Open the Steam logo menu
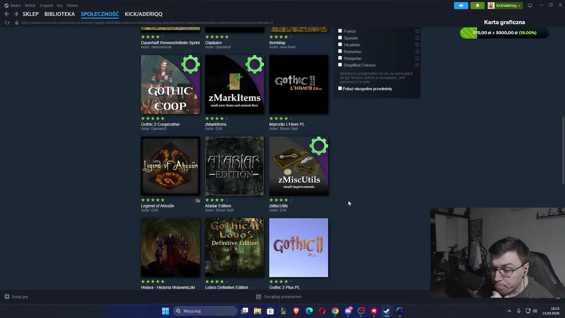 pyautogui.click(x=6, y=5)
